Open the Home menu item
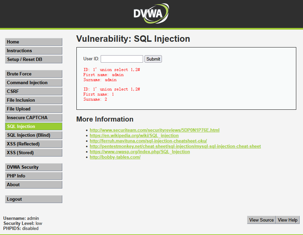 tap(34, 42)
